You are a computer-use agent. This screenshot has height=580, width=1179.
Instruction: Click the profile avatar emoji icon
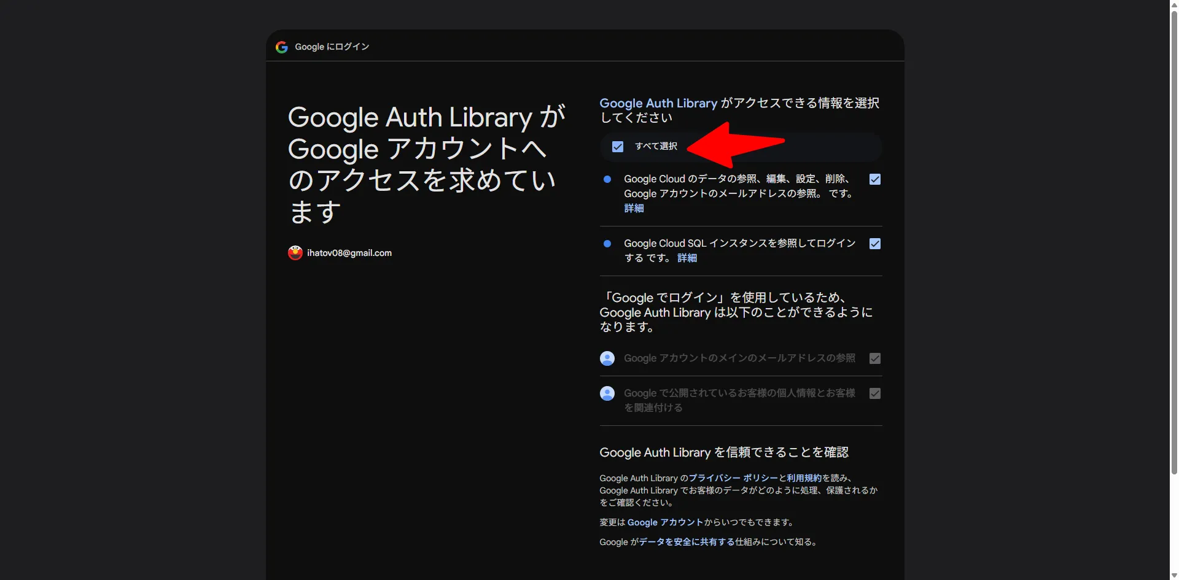[295, 252]
